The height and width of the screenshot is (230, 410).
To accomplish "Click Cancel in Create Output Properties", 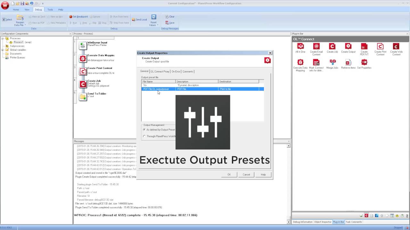I will pos(246,174).
